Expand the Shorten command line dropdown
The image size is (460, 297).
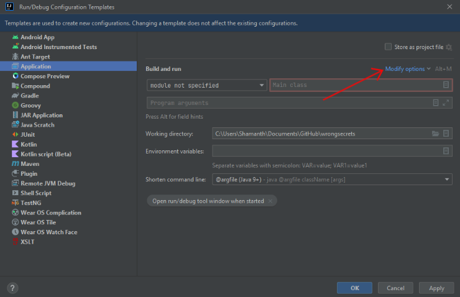coord(332,180)
